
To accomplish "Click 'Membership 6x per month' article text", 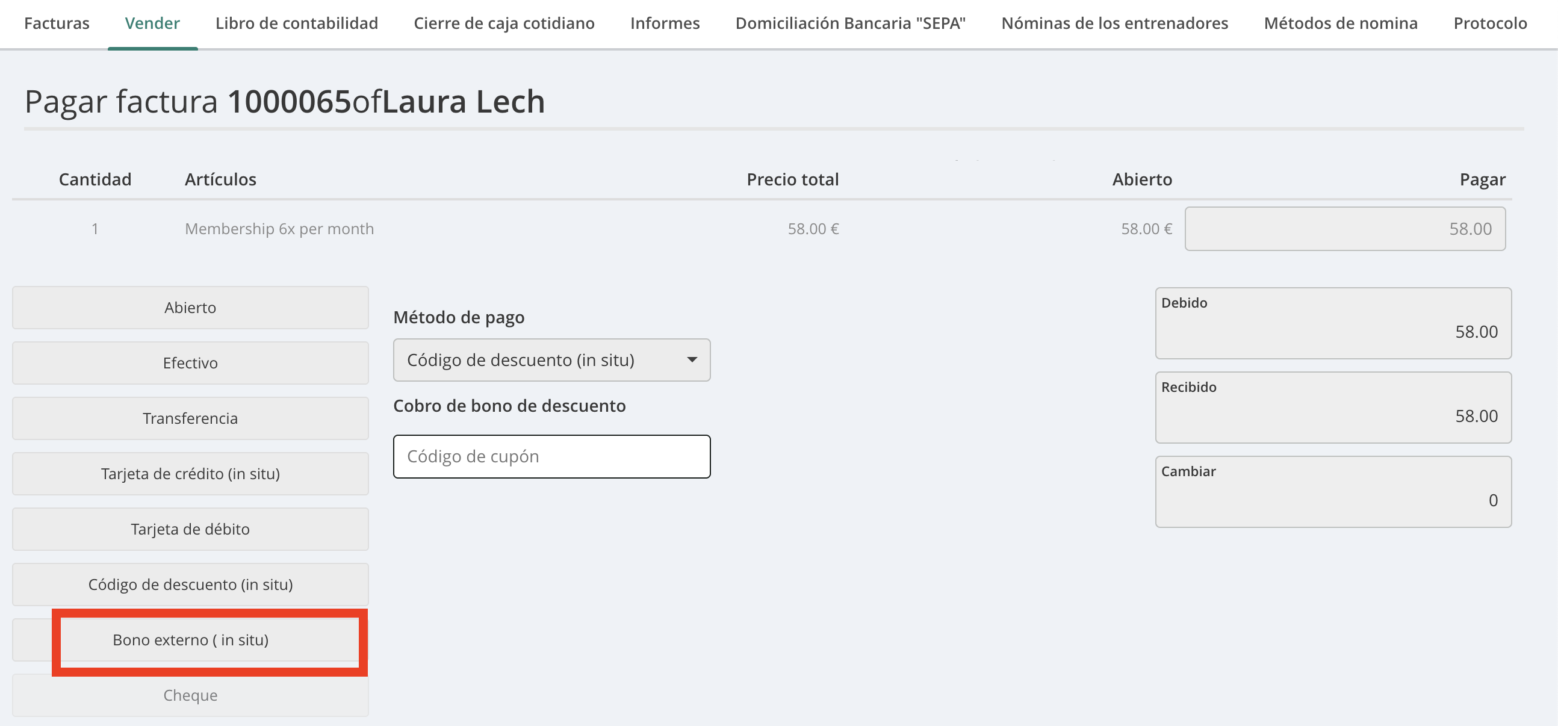I will [279, 229].
